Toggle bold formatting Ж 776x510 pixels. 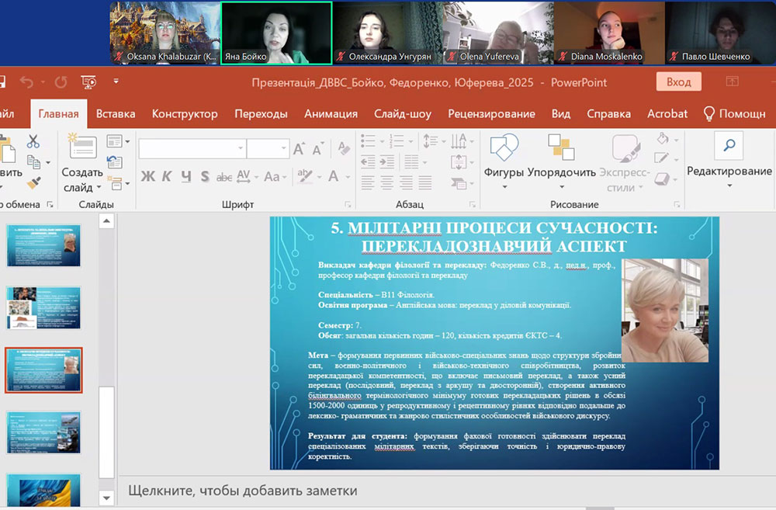click(x=147, y=177)
